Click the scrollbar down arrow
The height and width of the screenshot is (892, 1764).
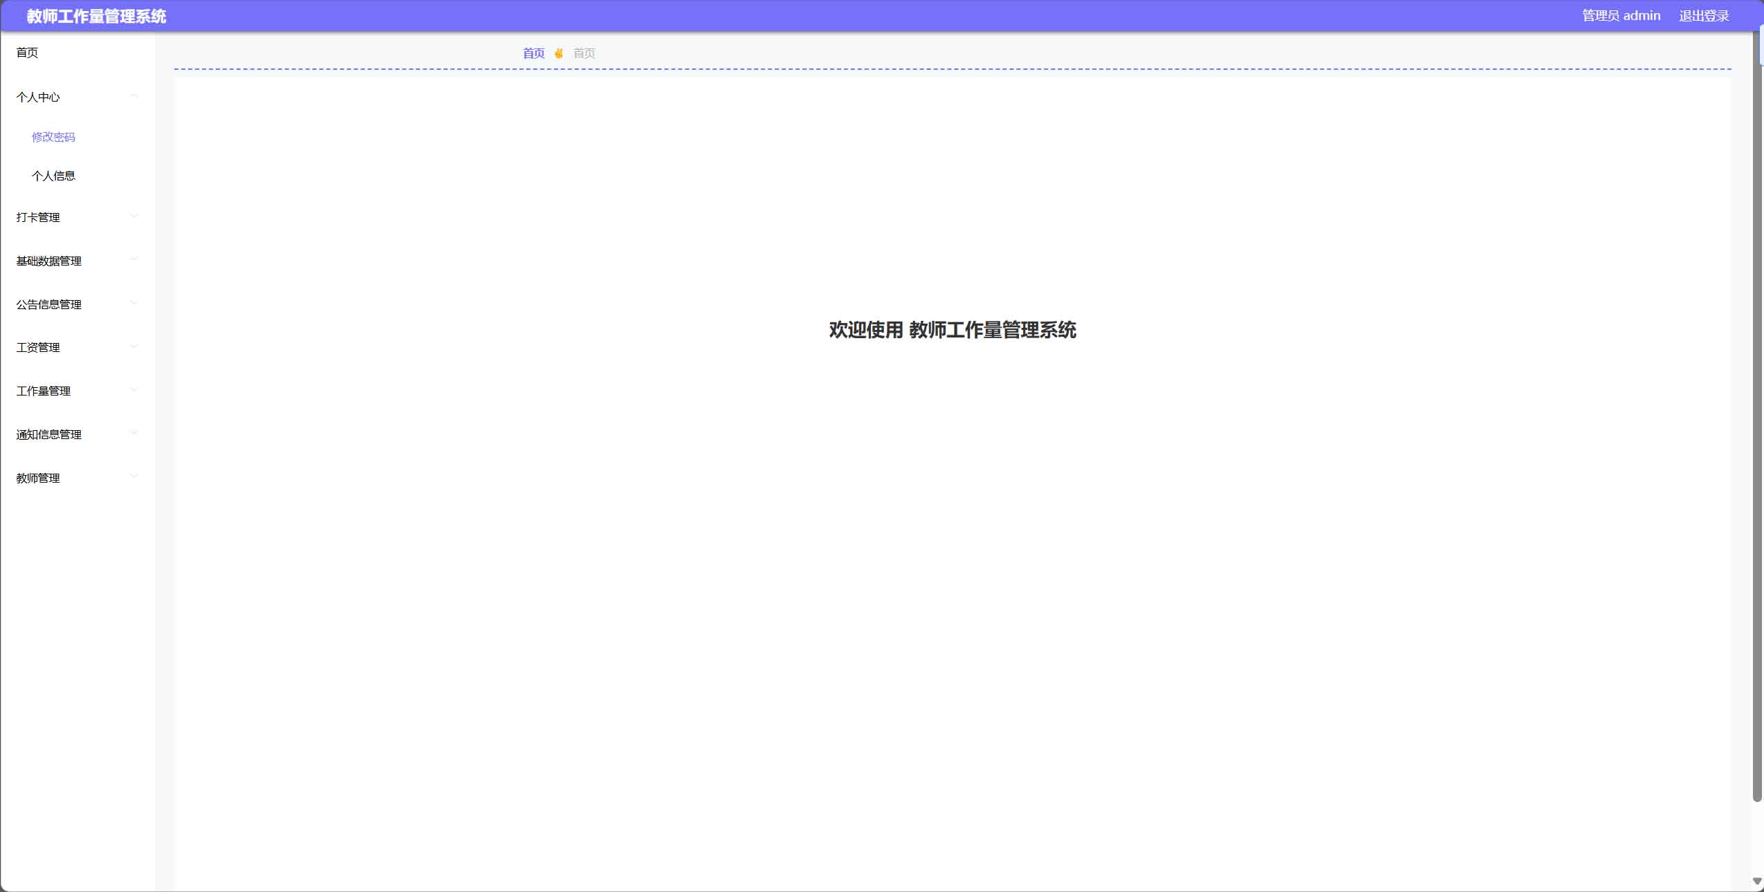1757,881
